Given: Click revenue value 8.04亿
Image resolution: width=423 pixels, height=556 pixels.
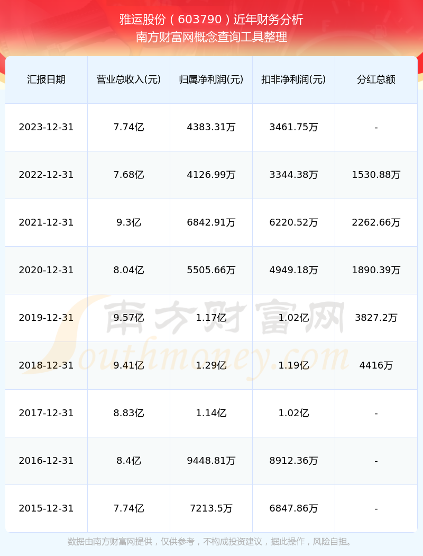Looking at the screenshot, I should pyautogui.click(x=129, y=270).
